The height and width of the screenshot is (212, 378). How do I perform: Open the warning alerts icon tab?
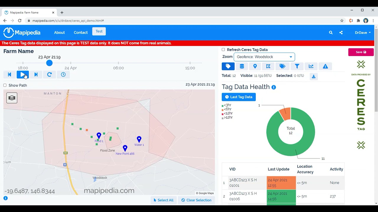click(325, 66)
